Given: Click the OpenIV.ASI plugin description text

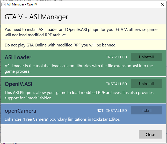Looking at the screenshot, I should pyautogui.click(x=79, y=95).
